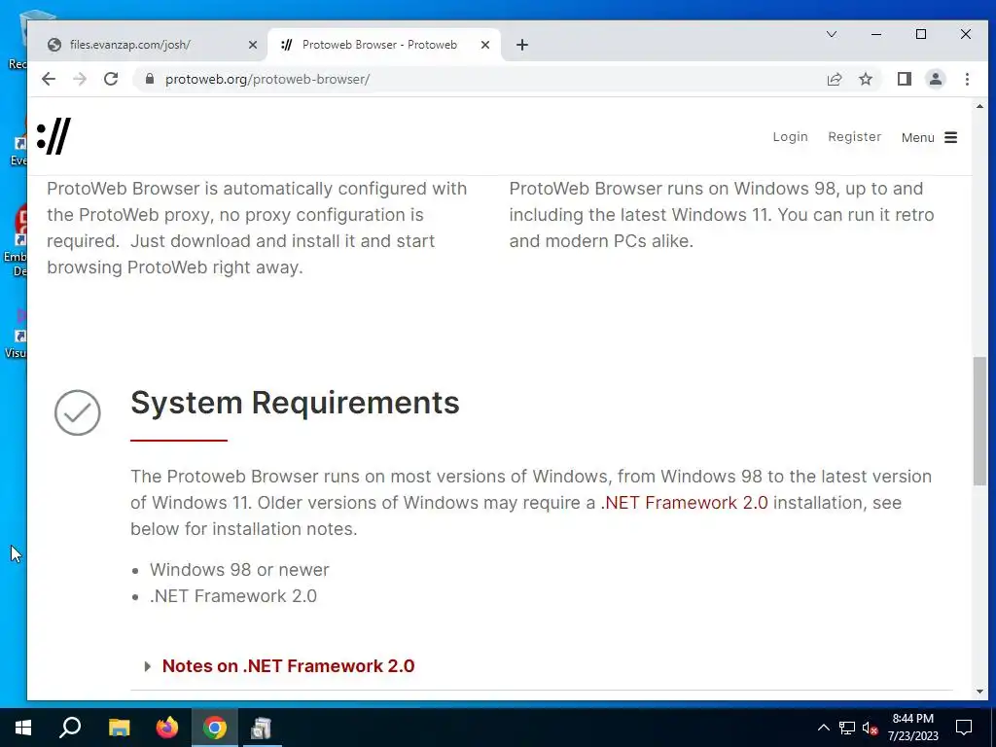Bookmark this tab with the star
The height and width of the screenshot is (747, 996).
(865, 79)
